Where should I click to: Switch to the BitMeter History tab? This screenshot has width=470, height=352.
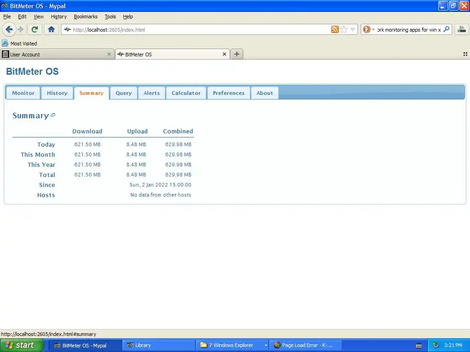[x=57, y=93]
